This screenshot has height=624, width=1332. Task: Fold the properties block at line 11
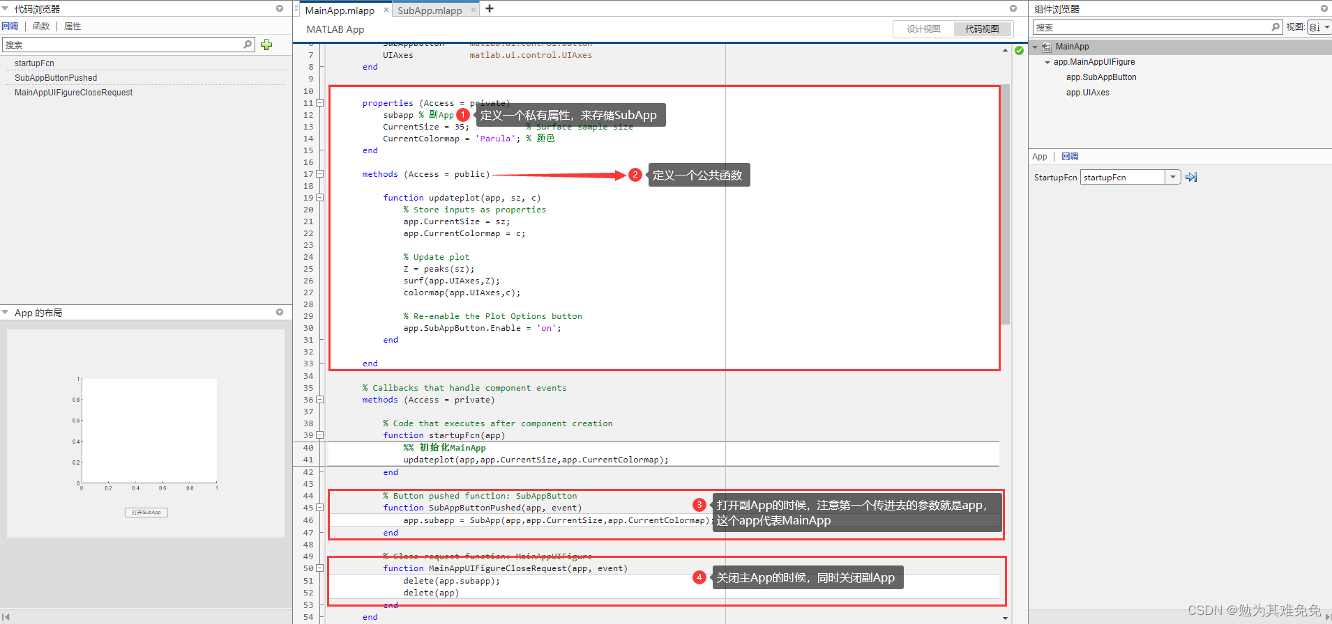coord(320,103)
